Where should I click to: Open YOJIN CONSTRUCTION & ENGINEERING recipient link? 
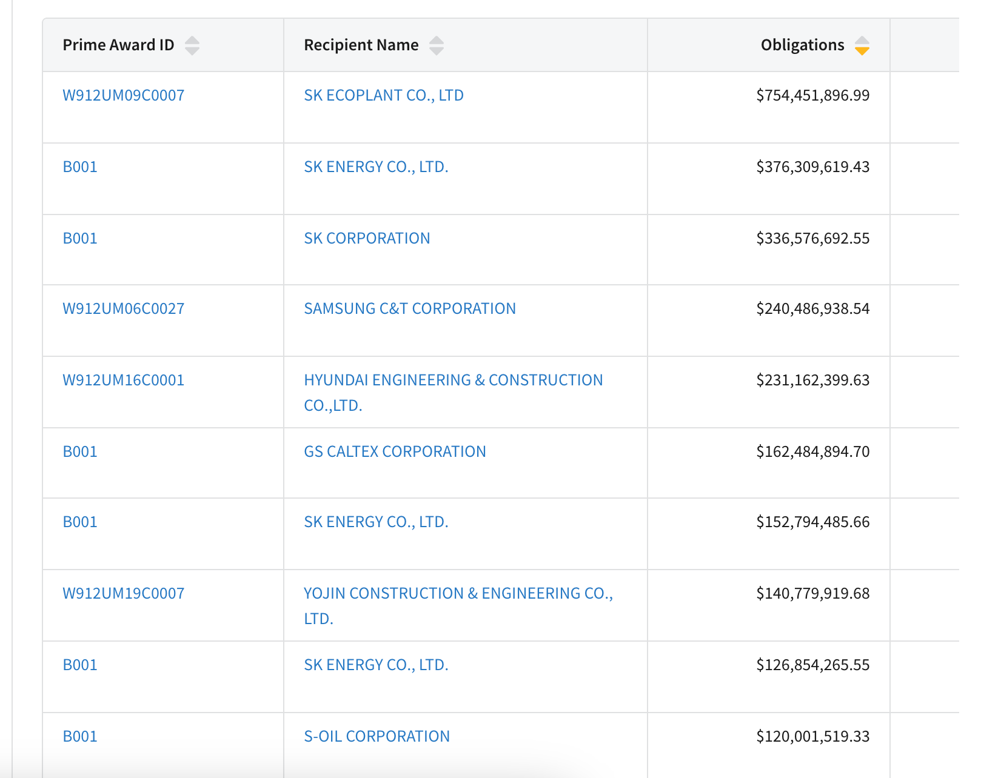pyautogui.click(x=458, y=593)
